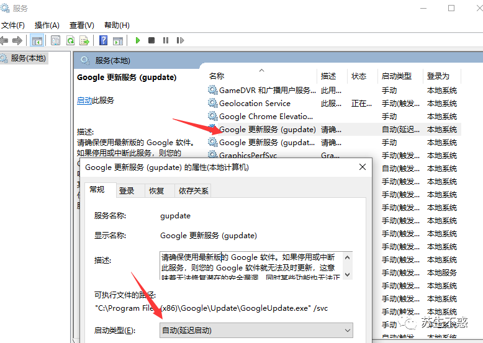Click gear icon of Google Chrome Elevation row
The width and height of the screenshot is (483, 343).
[x=212, y=116]
